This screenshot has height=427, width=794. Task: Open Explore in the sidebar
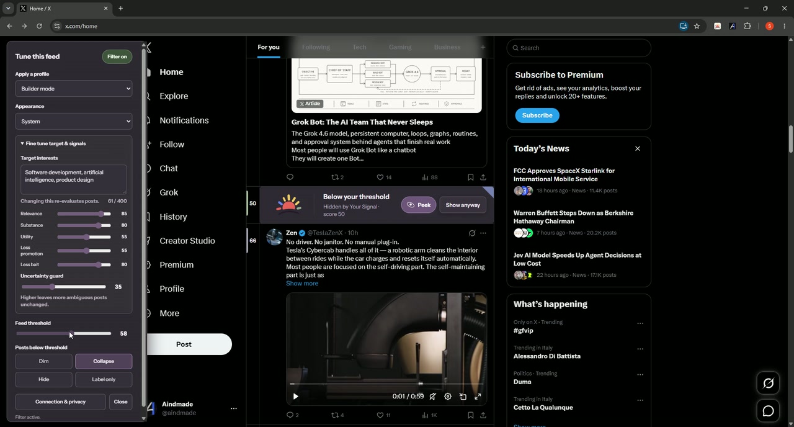174,96
